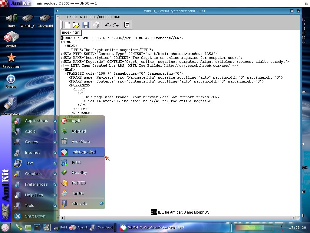The image size is (310, 233).
Task: Click the green panel icon beside the flashlight
Action: pos(28,227)
